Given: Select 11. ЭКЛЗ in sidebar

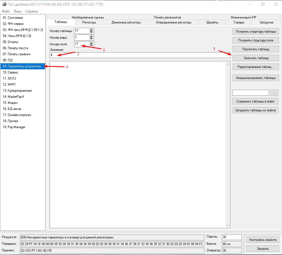Looking at the screenshot, I should (x=23, y=78).
